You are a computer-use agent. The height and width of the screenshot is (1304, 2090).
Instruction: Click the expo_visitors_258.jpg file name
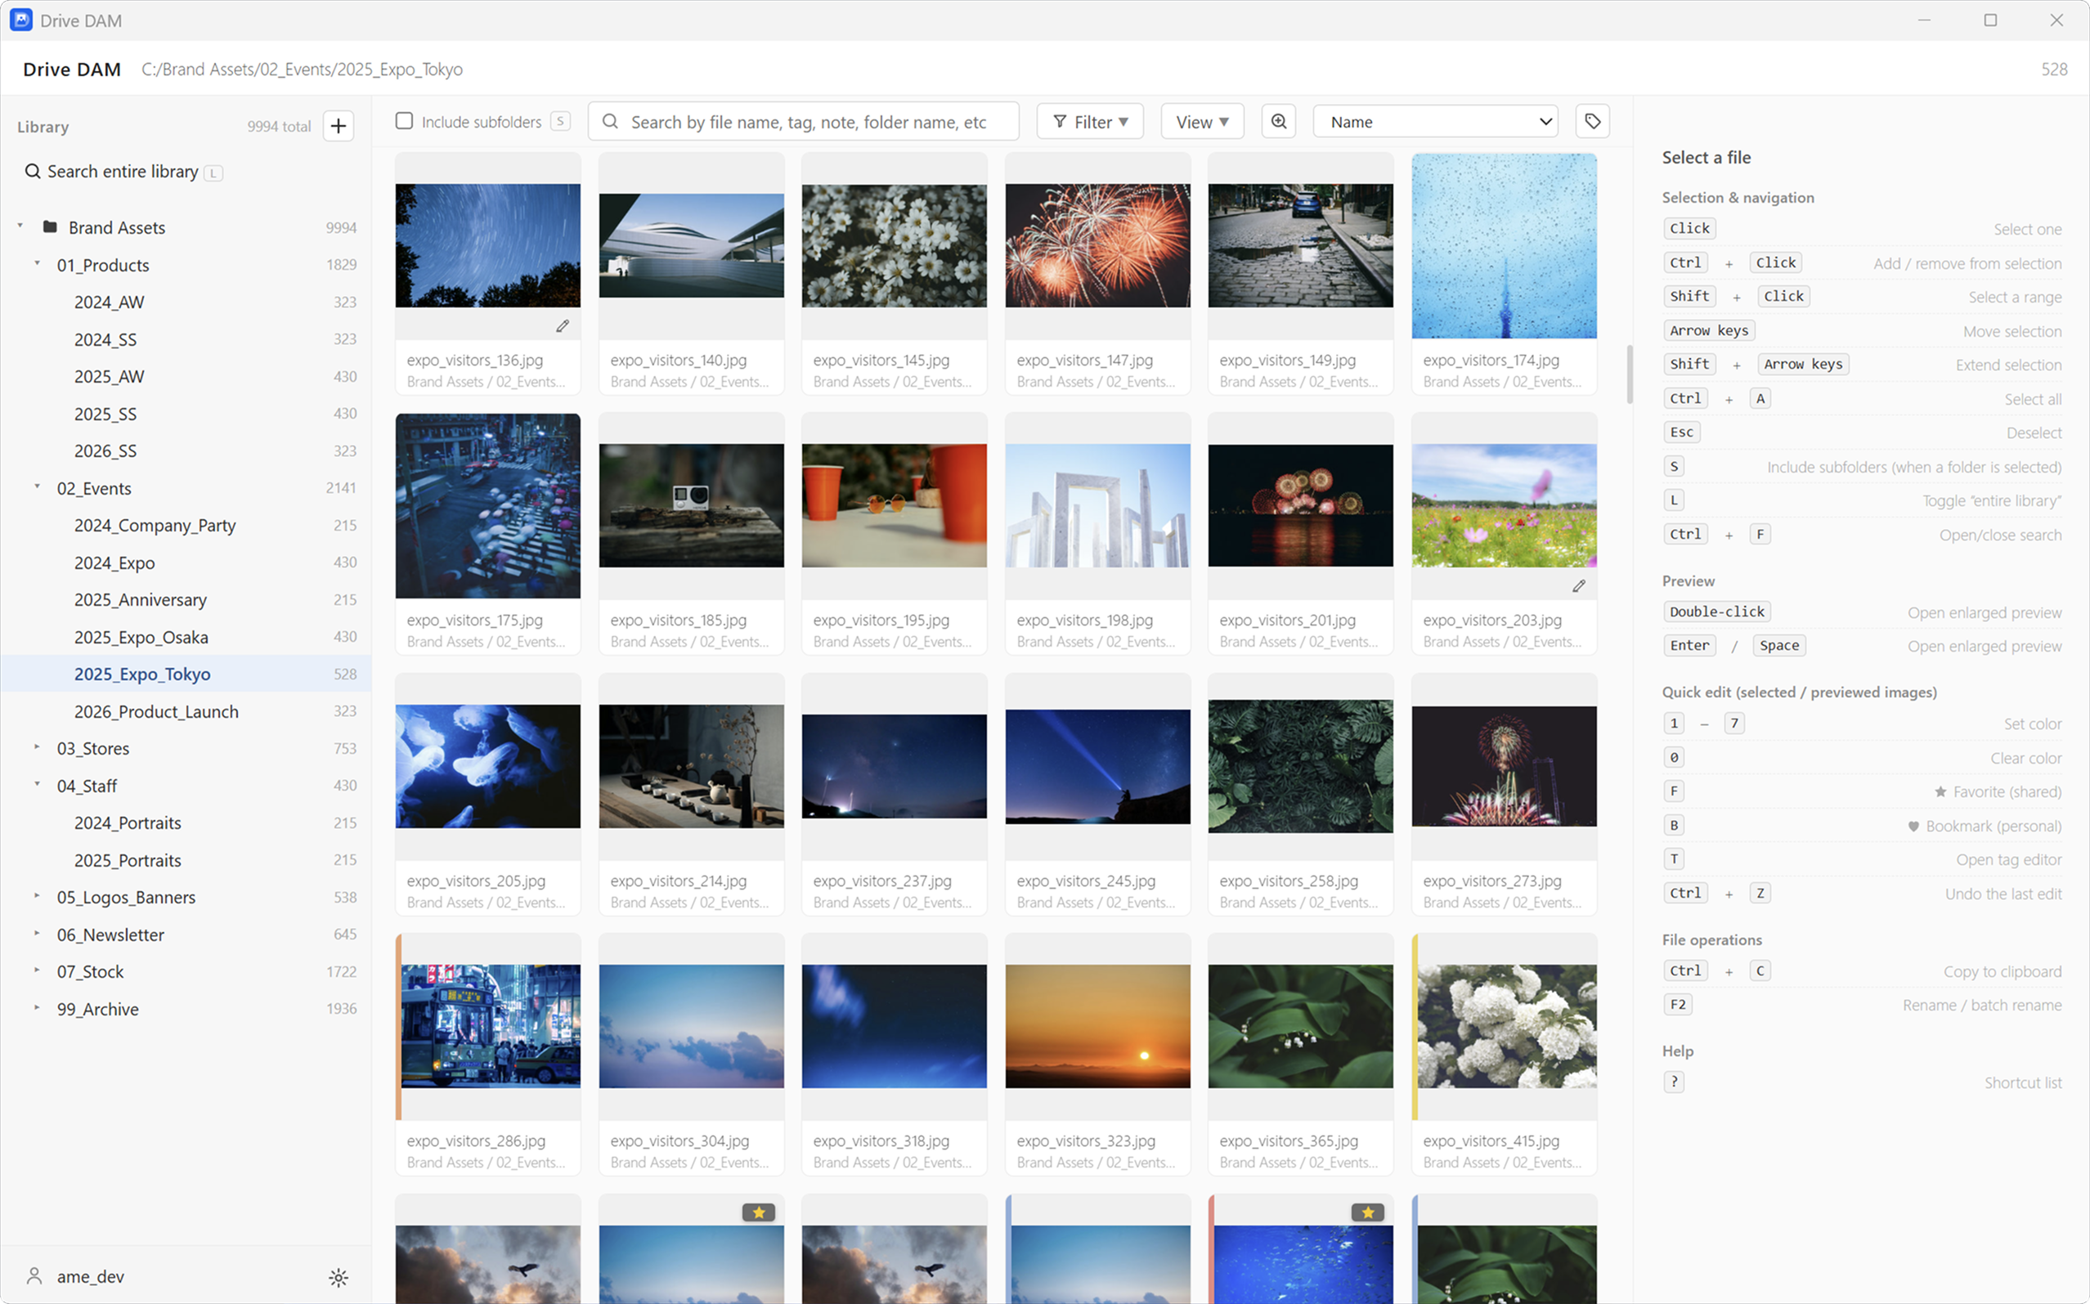click(1289, 881)
